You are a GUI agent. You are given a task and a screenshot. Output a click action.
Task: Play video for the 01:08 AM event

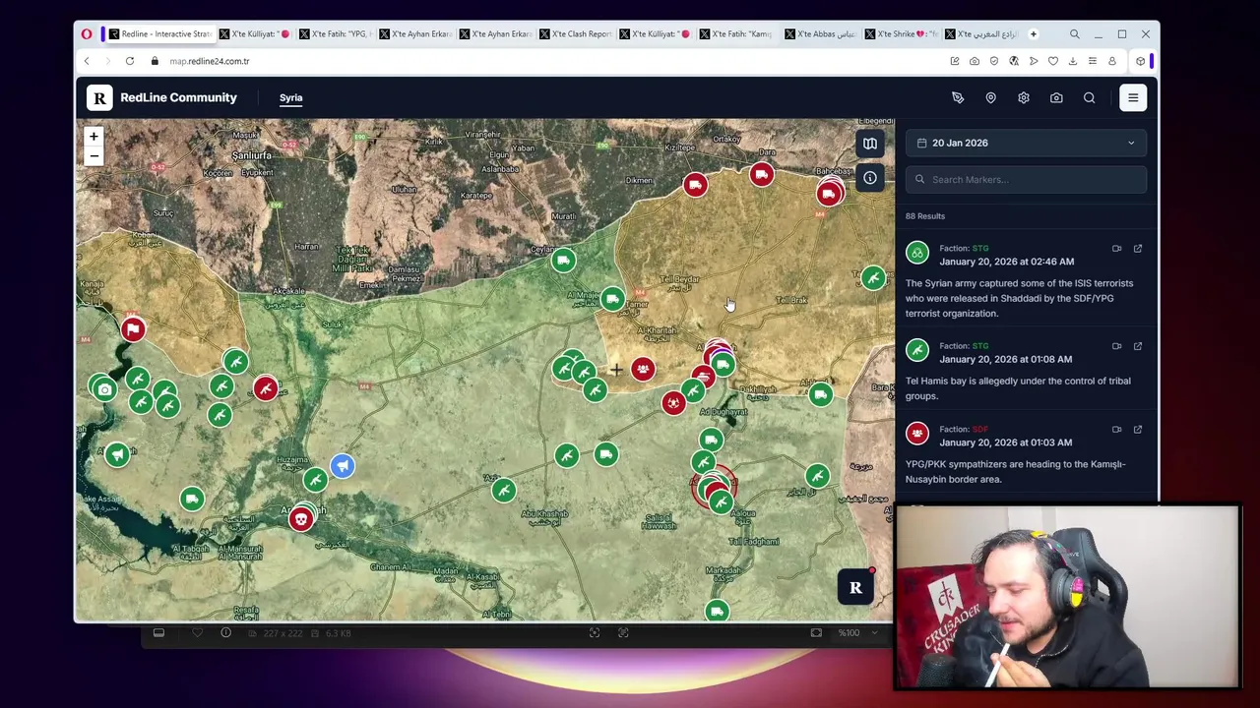point(1116,346)
